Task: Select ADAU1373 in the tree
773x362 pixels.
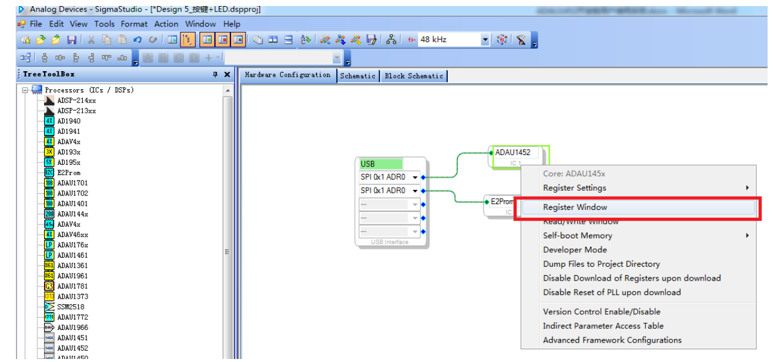Action: coord(72,296)
